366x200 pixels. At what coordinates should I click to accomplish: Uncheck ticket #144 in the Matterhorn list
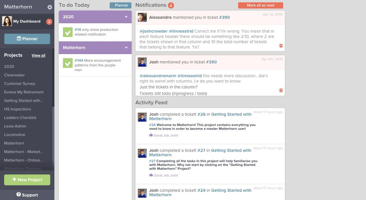pyautogui.click(x=68, y=63)
